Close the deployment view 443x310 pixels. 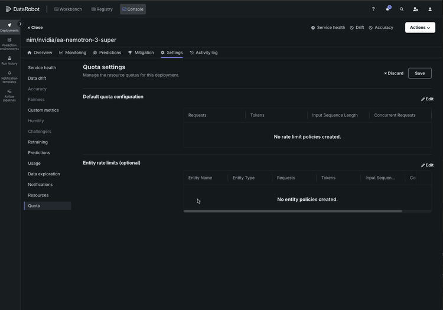[x=35, y=28]
